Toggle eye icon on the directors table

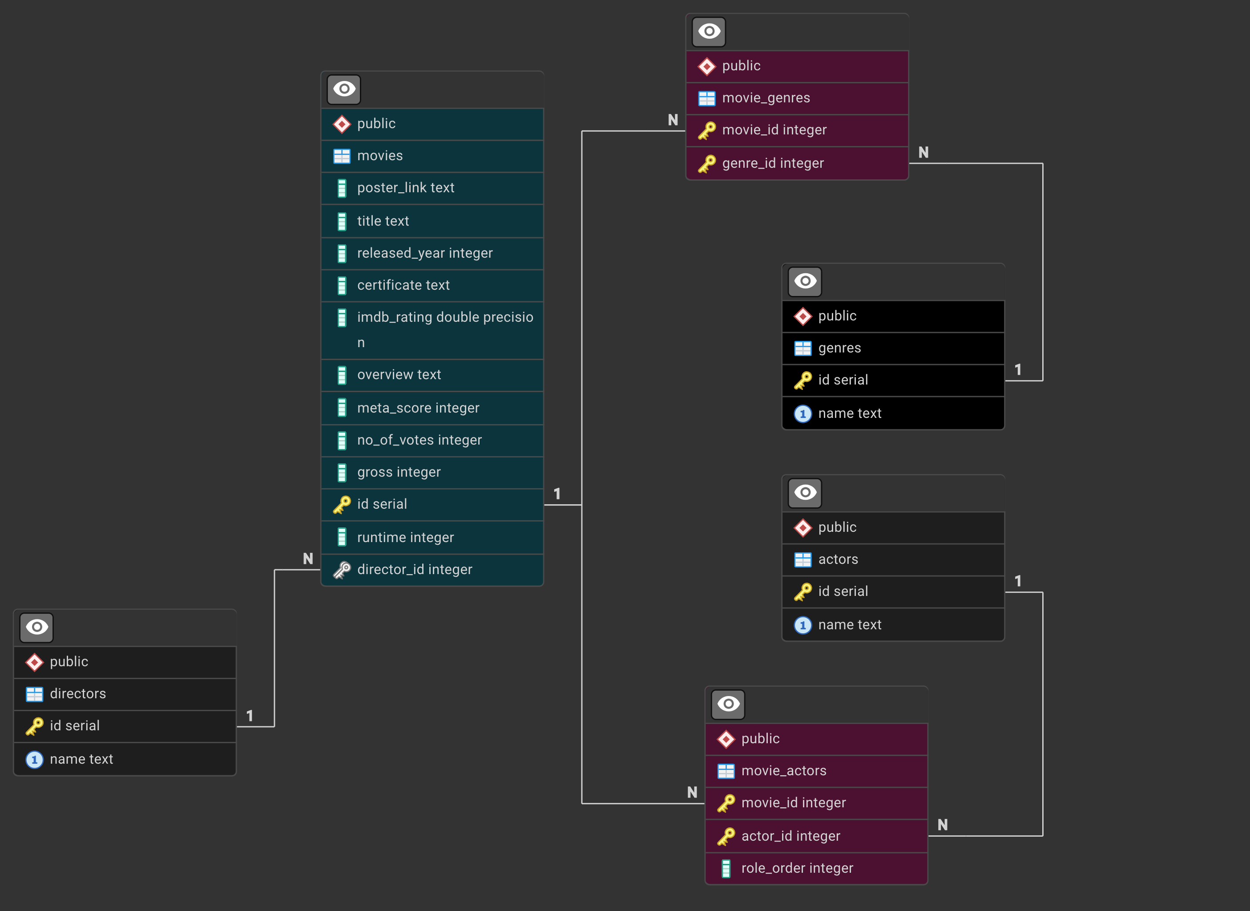(x=36, y=628)
